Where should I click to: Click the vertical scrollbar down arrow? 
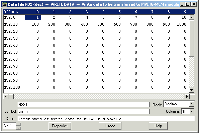click(192, 90)
